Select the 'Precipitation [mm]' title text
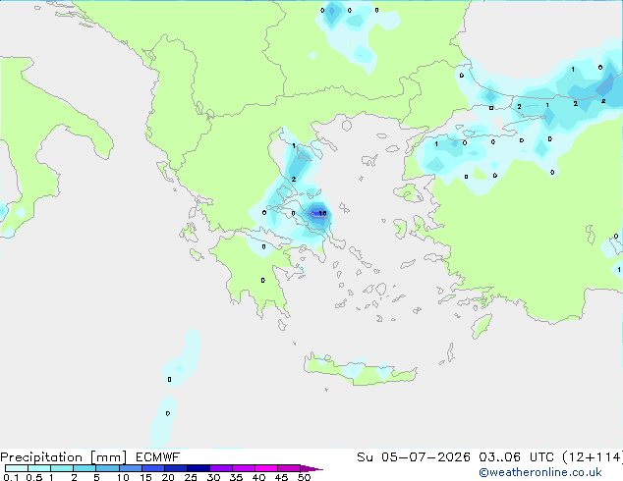 [x=64, y=457]
